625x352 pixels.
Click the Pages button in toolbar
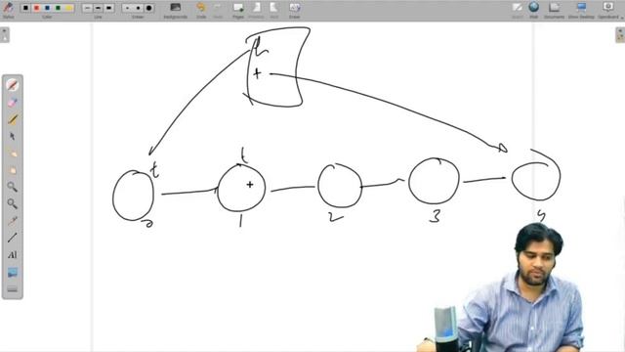coord(238,10)
